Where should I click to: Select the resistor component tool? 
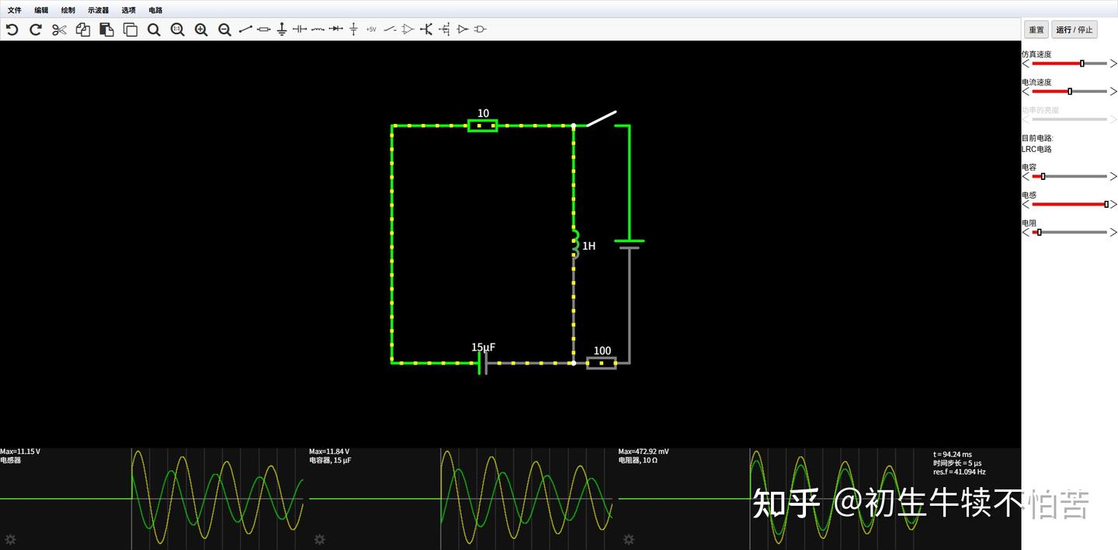tap(264, 29)
